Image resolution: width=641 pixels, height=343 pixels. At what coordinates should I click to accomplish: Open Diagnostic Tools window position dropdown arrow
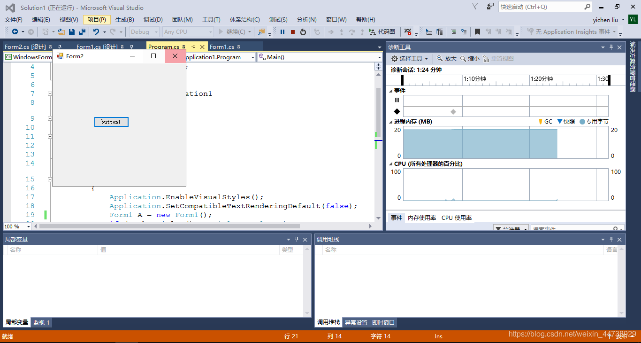603,47
